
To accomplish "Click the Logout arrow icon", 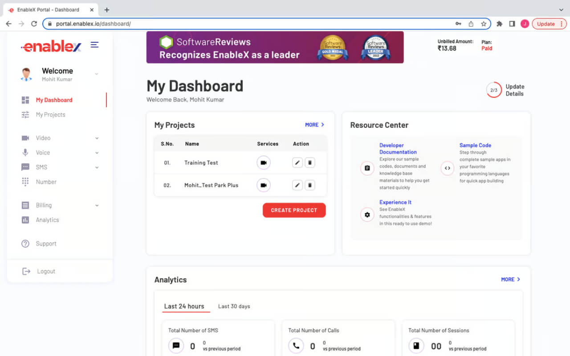I will tap(26, 271).
